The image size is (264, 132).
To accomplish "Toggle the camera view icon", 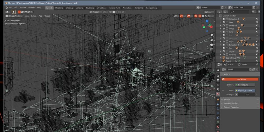I will 212,45.
